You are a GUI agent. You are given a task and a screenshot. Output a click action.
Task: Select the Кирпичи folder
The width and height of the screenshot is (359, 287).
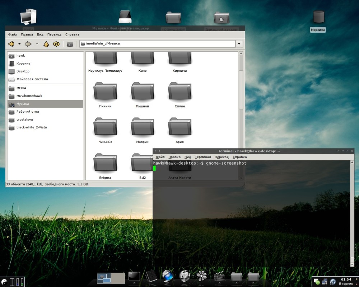coord(180,61)
